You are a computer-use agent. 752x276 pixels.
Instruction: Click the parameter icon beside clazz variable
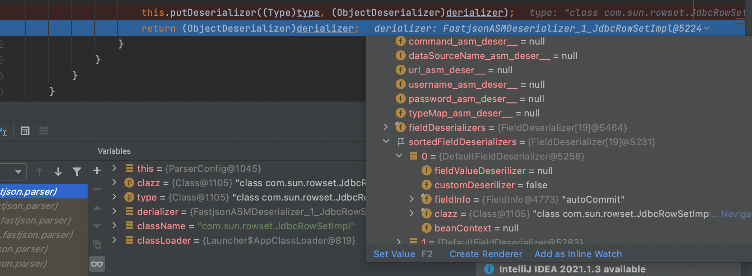129,183
